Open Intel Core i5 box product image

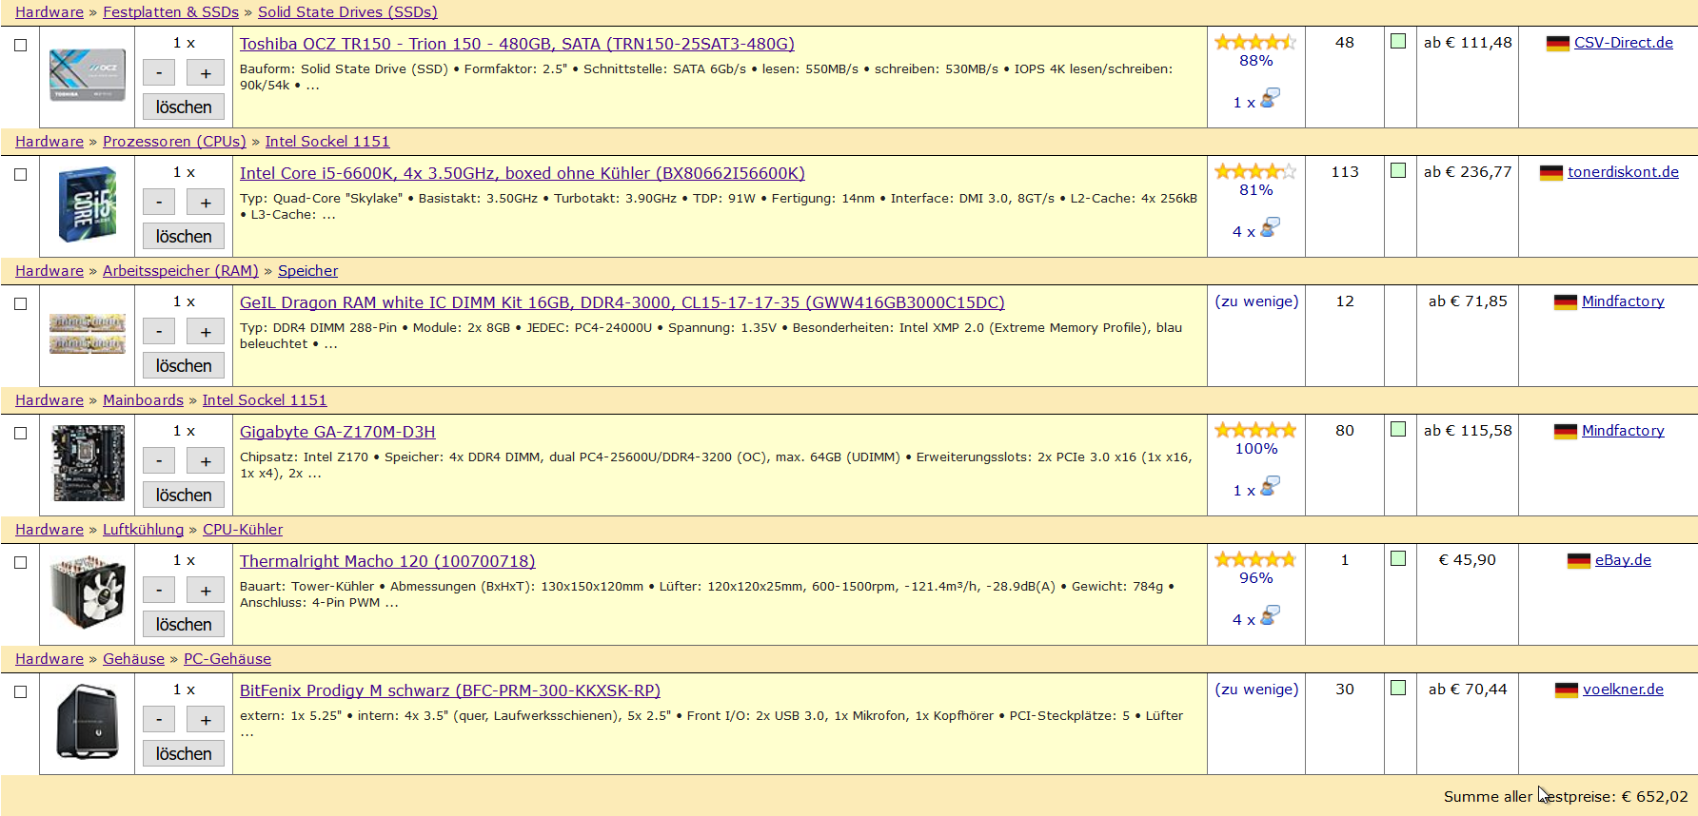[88, 204]
